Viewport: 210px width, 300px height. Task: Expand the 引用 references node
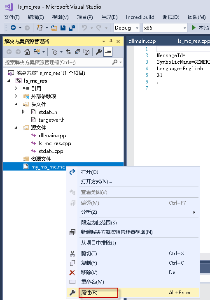point(16,88)
